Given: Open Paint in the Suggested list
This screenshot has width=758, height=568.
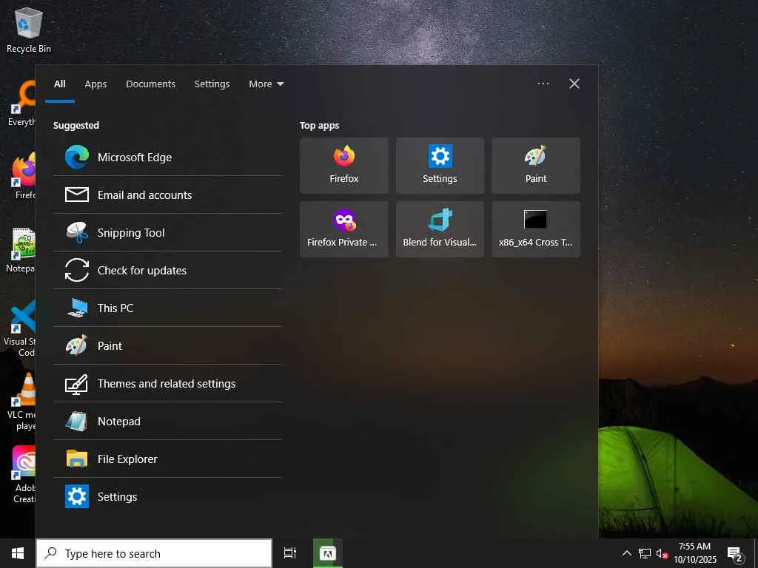Looking at the screenshot, I should [x=167, y=345].
